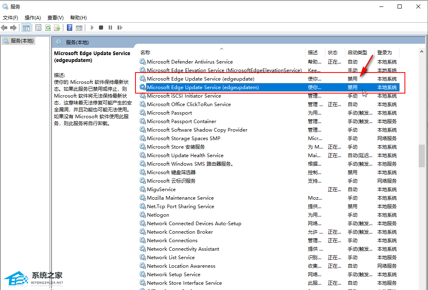The width and height of the screenshot is (428, 290).
Task: Click the Restart Service icon
Action: 120,28
